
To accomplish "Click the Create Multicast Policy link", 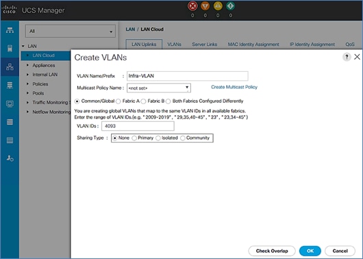I will [234, 87].
